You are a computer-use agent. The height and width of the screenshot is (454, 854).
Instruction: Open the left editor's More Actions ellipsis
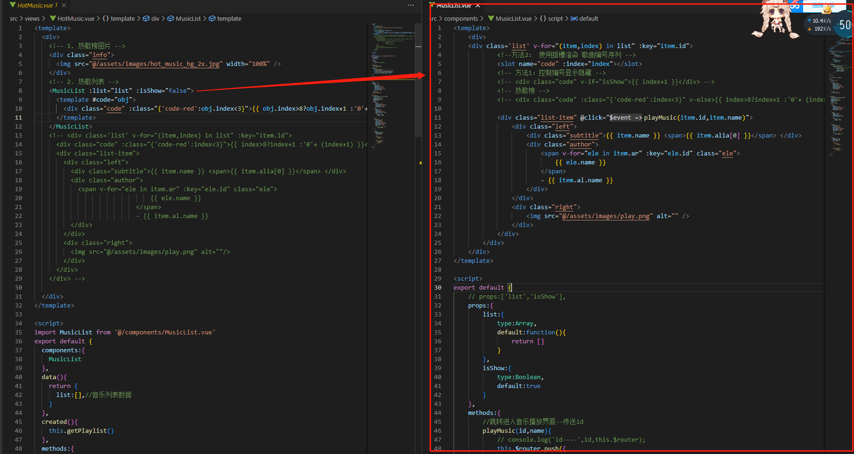(411, 5)
